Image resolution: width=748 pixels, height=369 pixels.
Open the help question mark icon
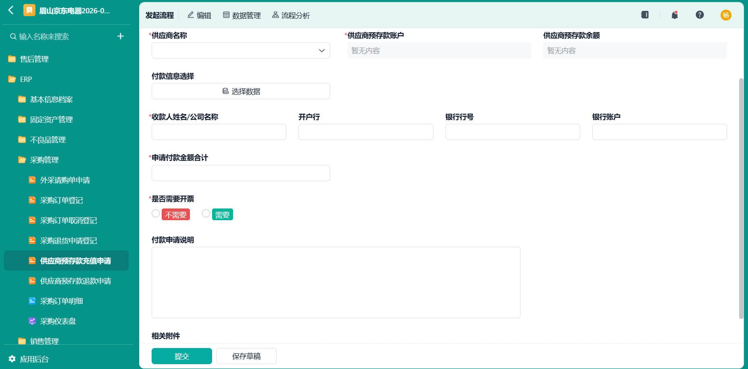(700, 15)
